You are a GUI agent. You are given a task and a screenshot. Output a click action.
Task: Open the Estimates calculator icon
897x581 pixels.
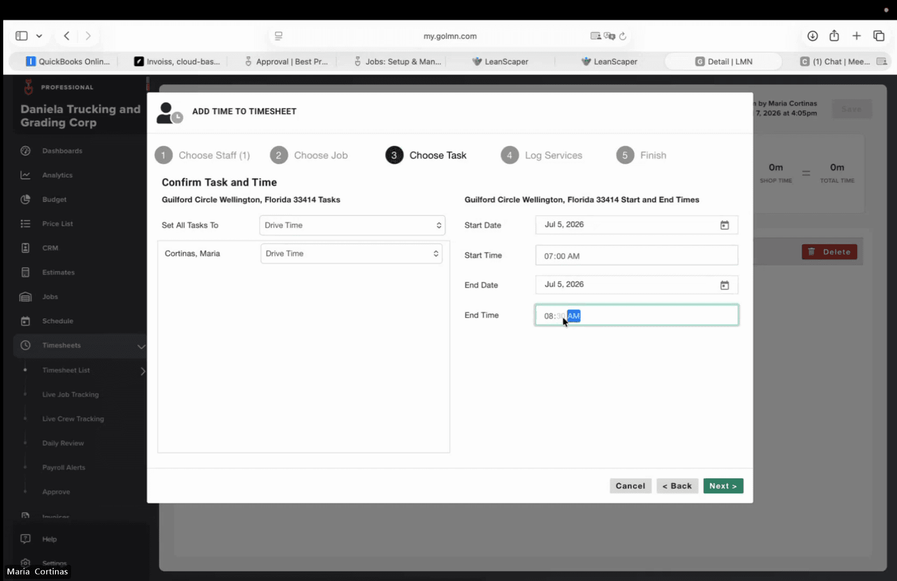[25, 272]
